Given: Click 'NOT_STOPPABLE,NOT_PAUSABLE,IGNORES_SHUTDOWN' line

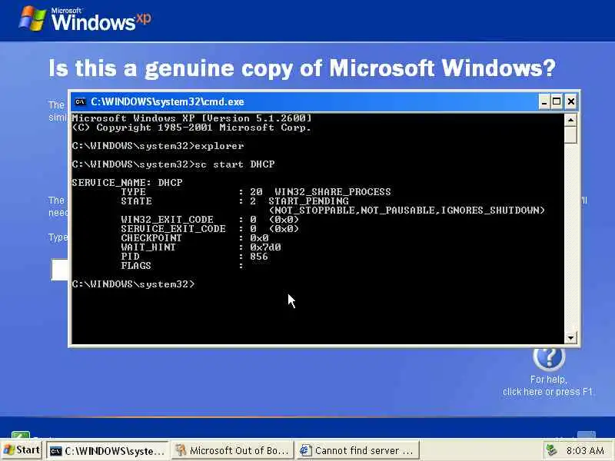Looking at the screenshot, I should pyautogui.click(x=407, y=210).
